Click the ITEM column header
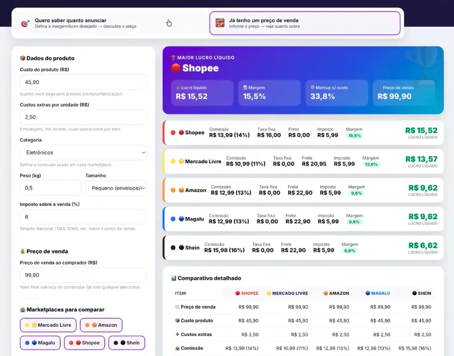The height and width of the screenshot is (356, 454). 180,293
